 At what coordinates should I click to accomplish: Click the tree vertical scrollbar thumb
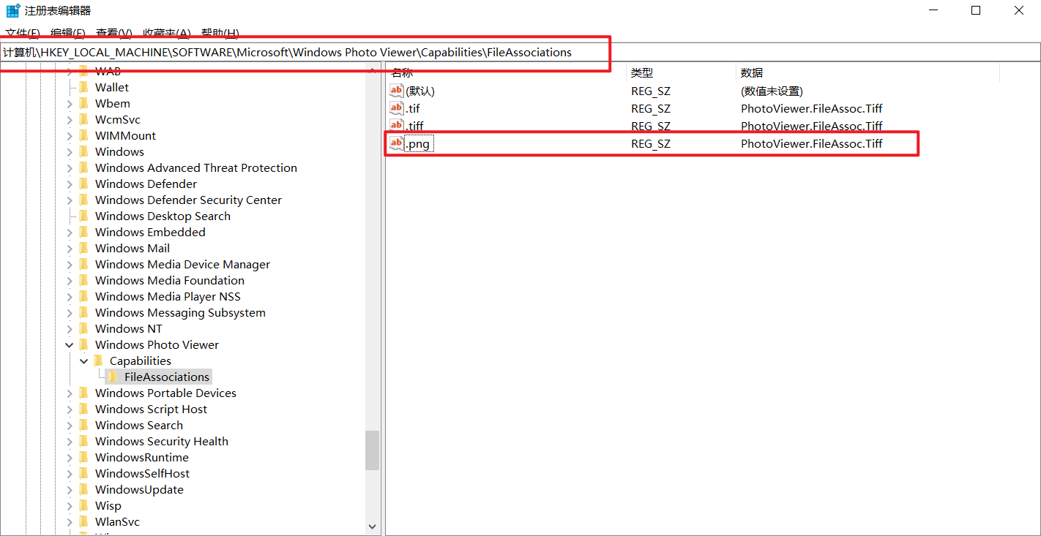372,450
